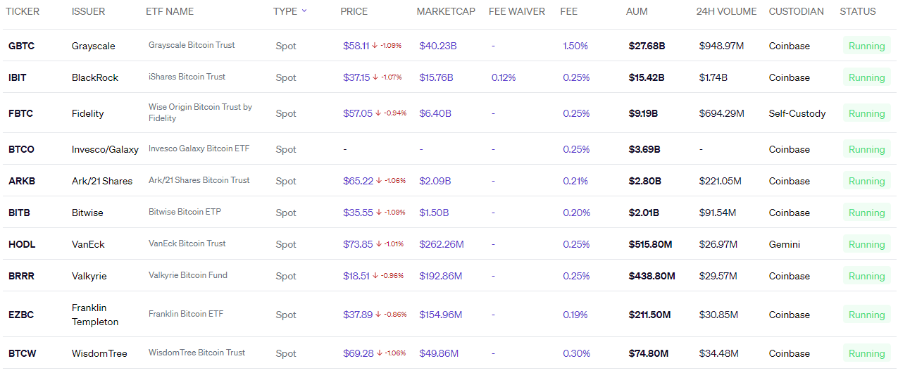Open iShares Bitcoin Trust ETF name
The image size is (898, 373).
(187, 77)
